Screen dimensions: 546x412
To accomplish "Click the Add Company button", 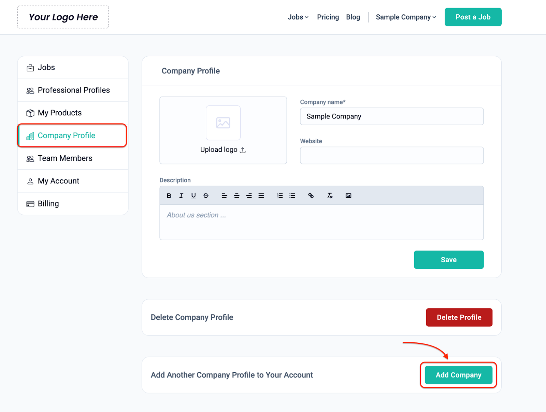I will tap(459, 375).
